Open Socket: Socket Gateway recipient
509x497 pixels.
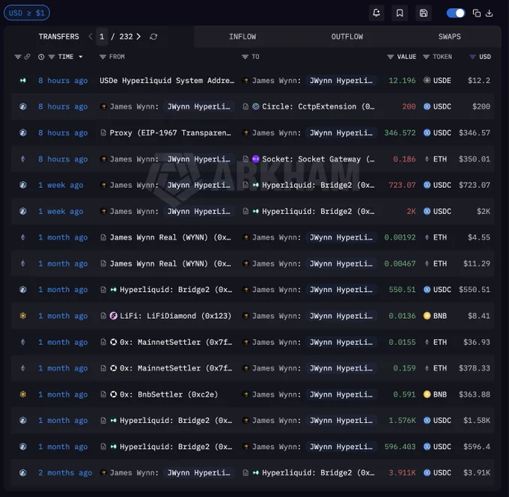(x=318, y=159)
